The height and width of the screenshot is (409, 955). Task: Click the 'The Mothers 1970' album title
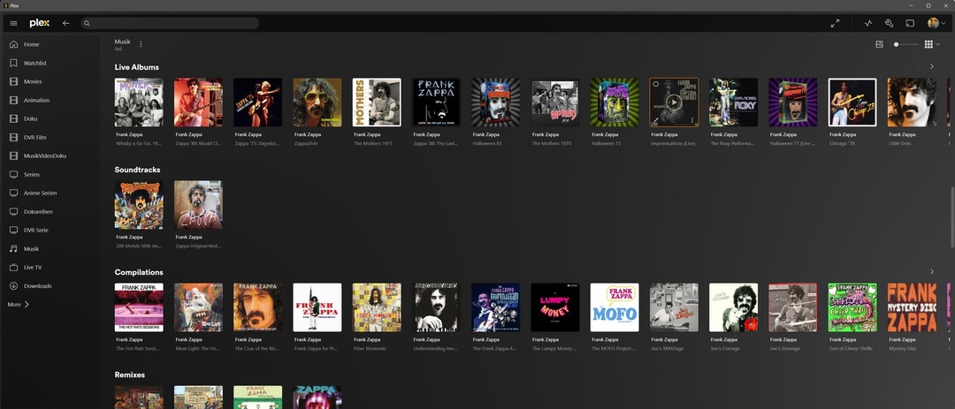[550, 144]
